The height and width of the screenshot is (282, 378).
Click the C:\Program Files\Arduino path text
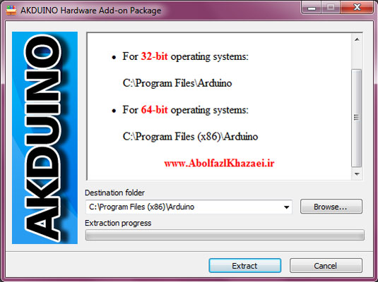click(x=177, y=83)
